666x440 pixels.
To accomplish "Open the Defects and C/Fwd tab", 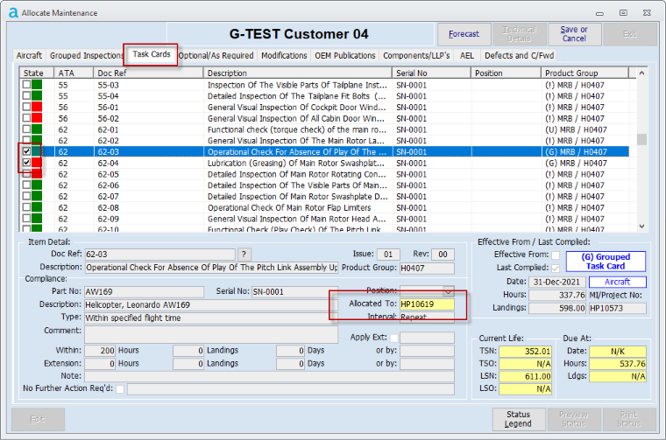I will [519, 55].
